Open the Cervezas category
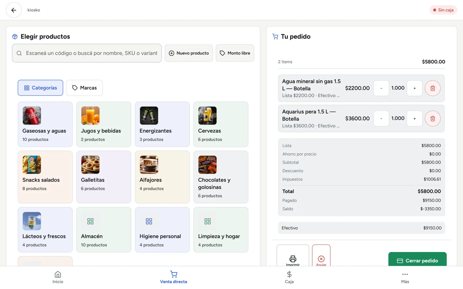 point(221,124)
